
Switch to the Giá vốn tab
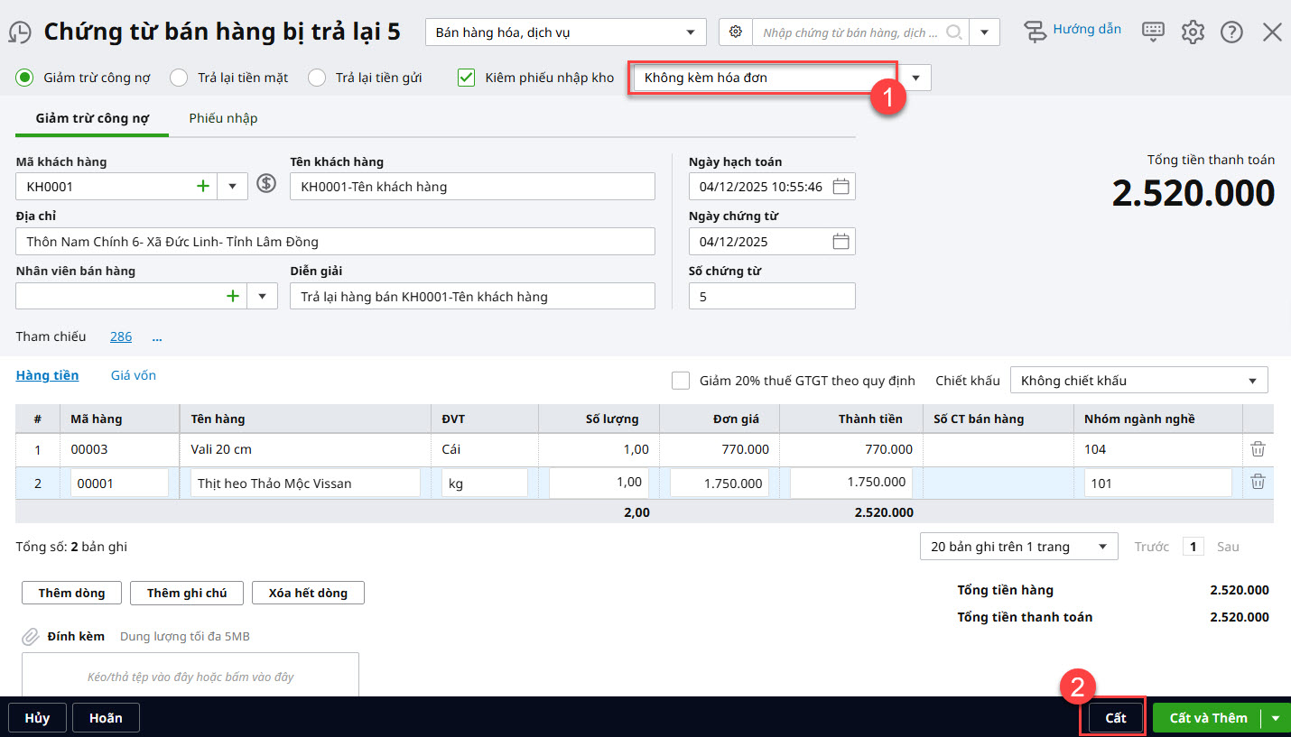(134, 375)
